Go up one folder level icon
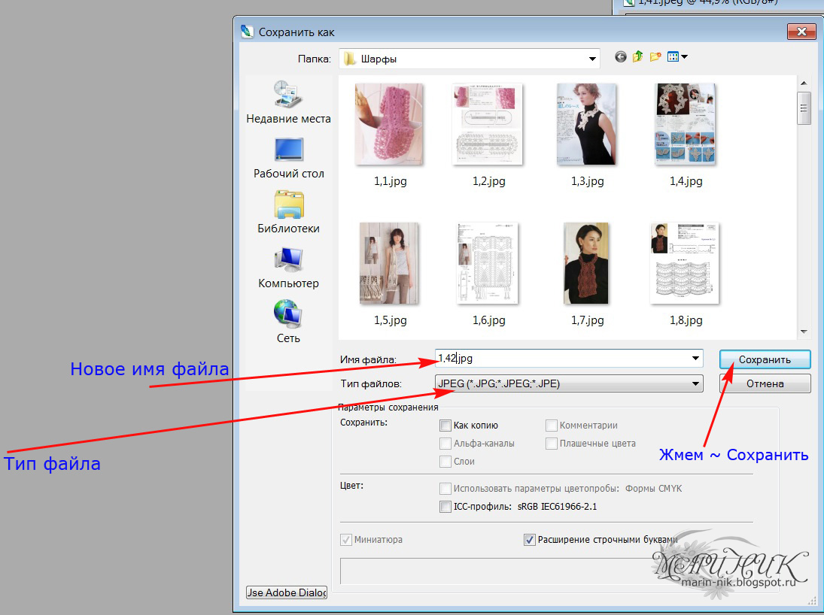824x615 pixels. [638, 56]
